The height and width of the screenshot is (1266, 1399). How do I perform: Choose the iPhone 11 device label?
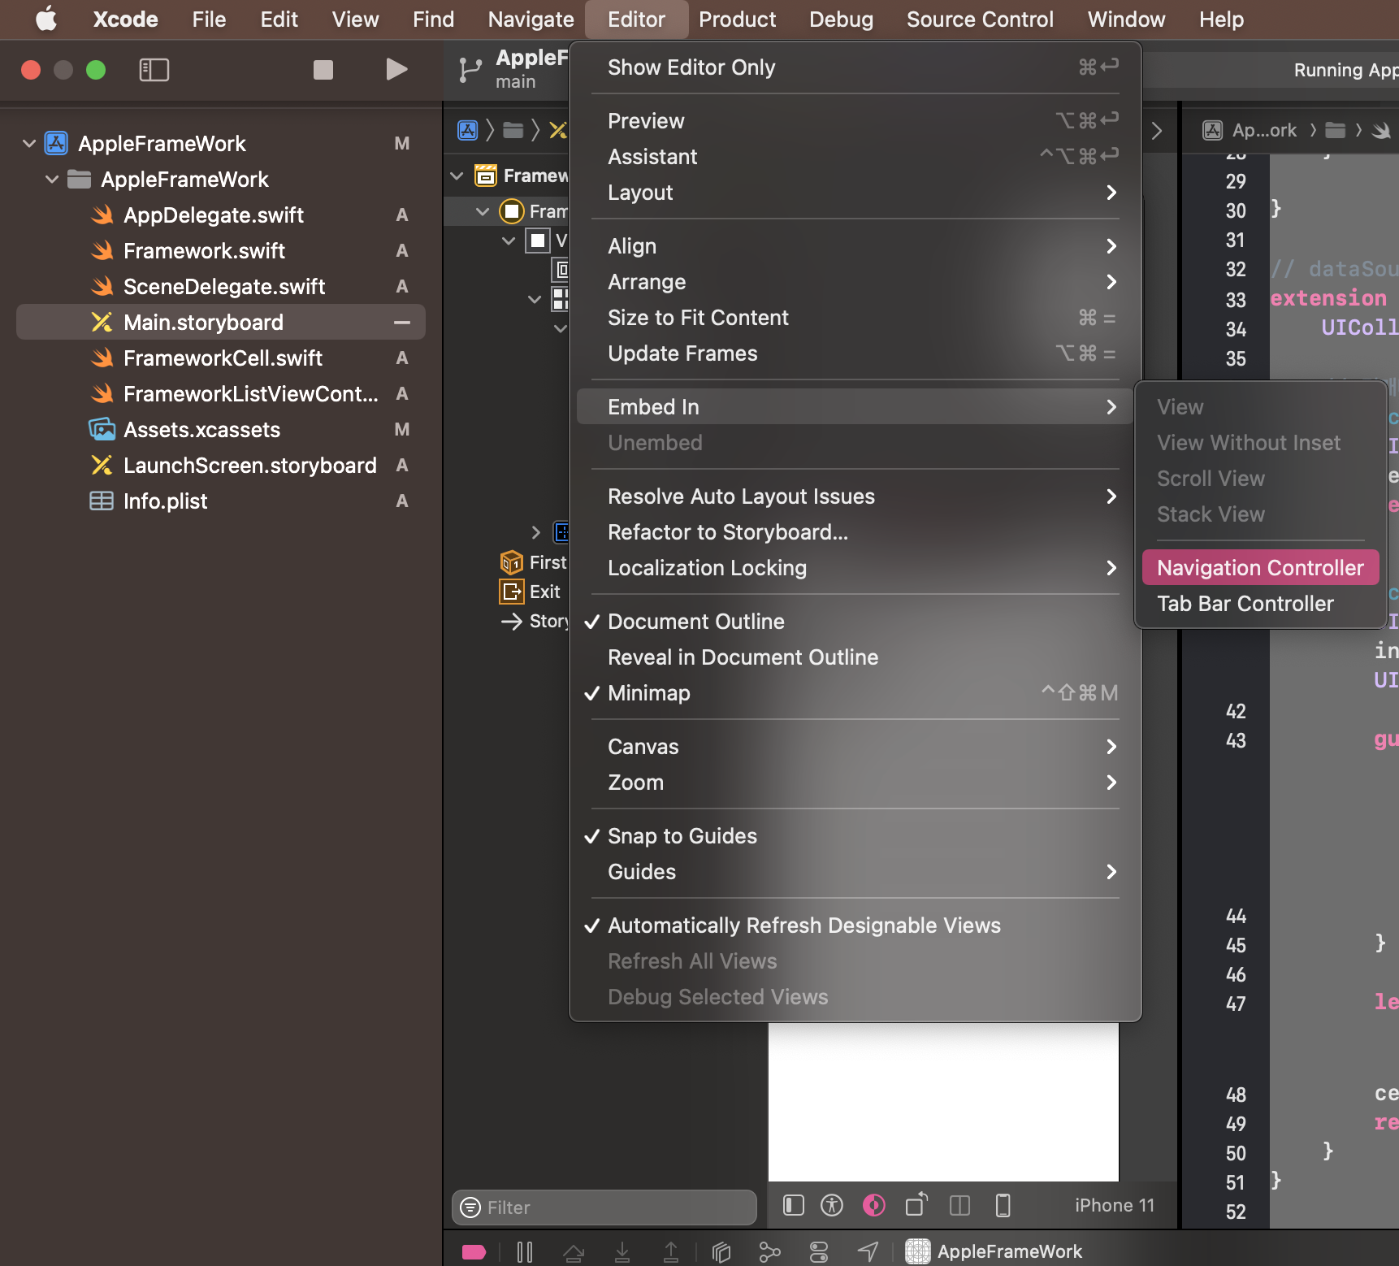point(1114,1206)
